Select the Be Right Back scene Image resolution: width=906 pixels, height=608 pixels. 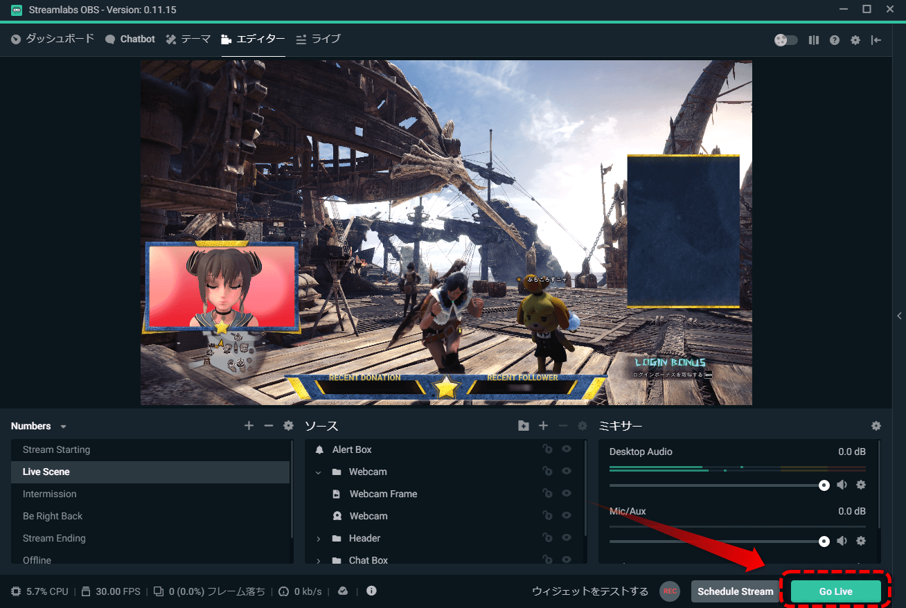pos(150,516)
